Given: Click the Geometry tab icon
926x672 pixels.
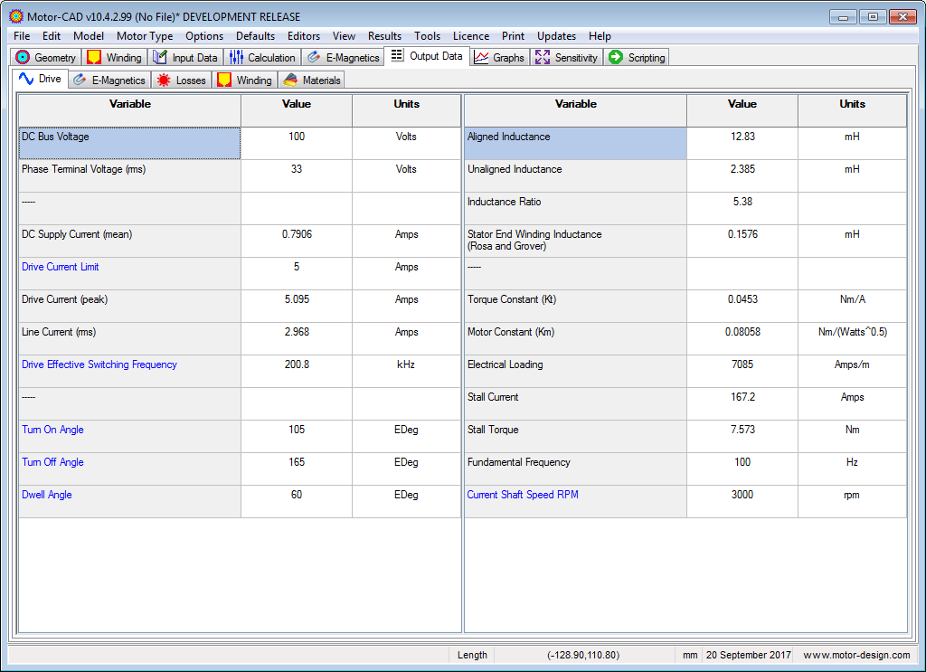Looking at the screenshot, I should [x=23, y=57].
